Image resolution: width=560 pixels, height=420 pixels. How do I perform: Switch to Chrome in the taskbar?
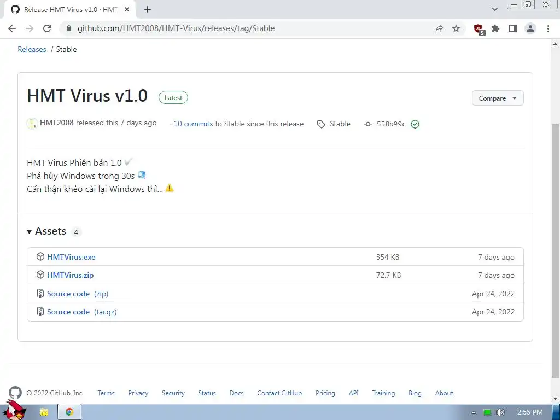(x=69, y=412)
